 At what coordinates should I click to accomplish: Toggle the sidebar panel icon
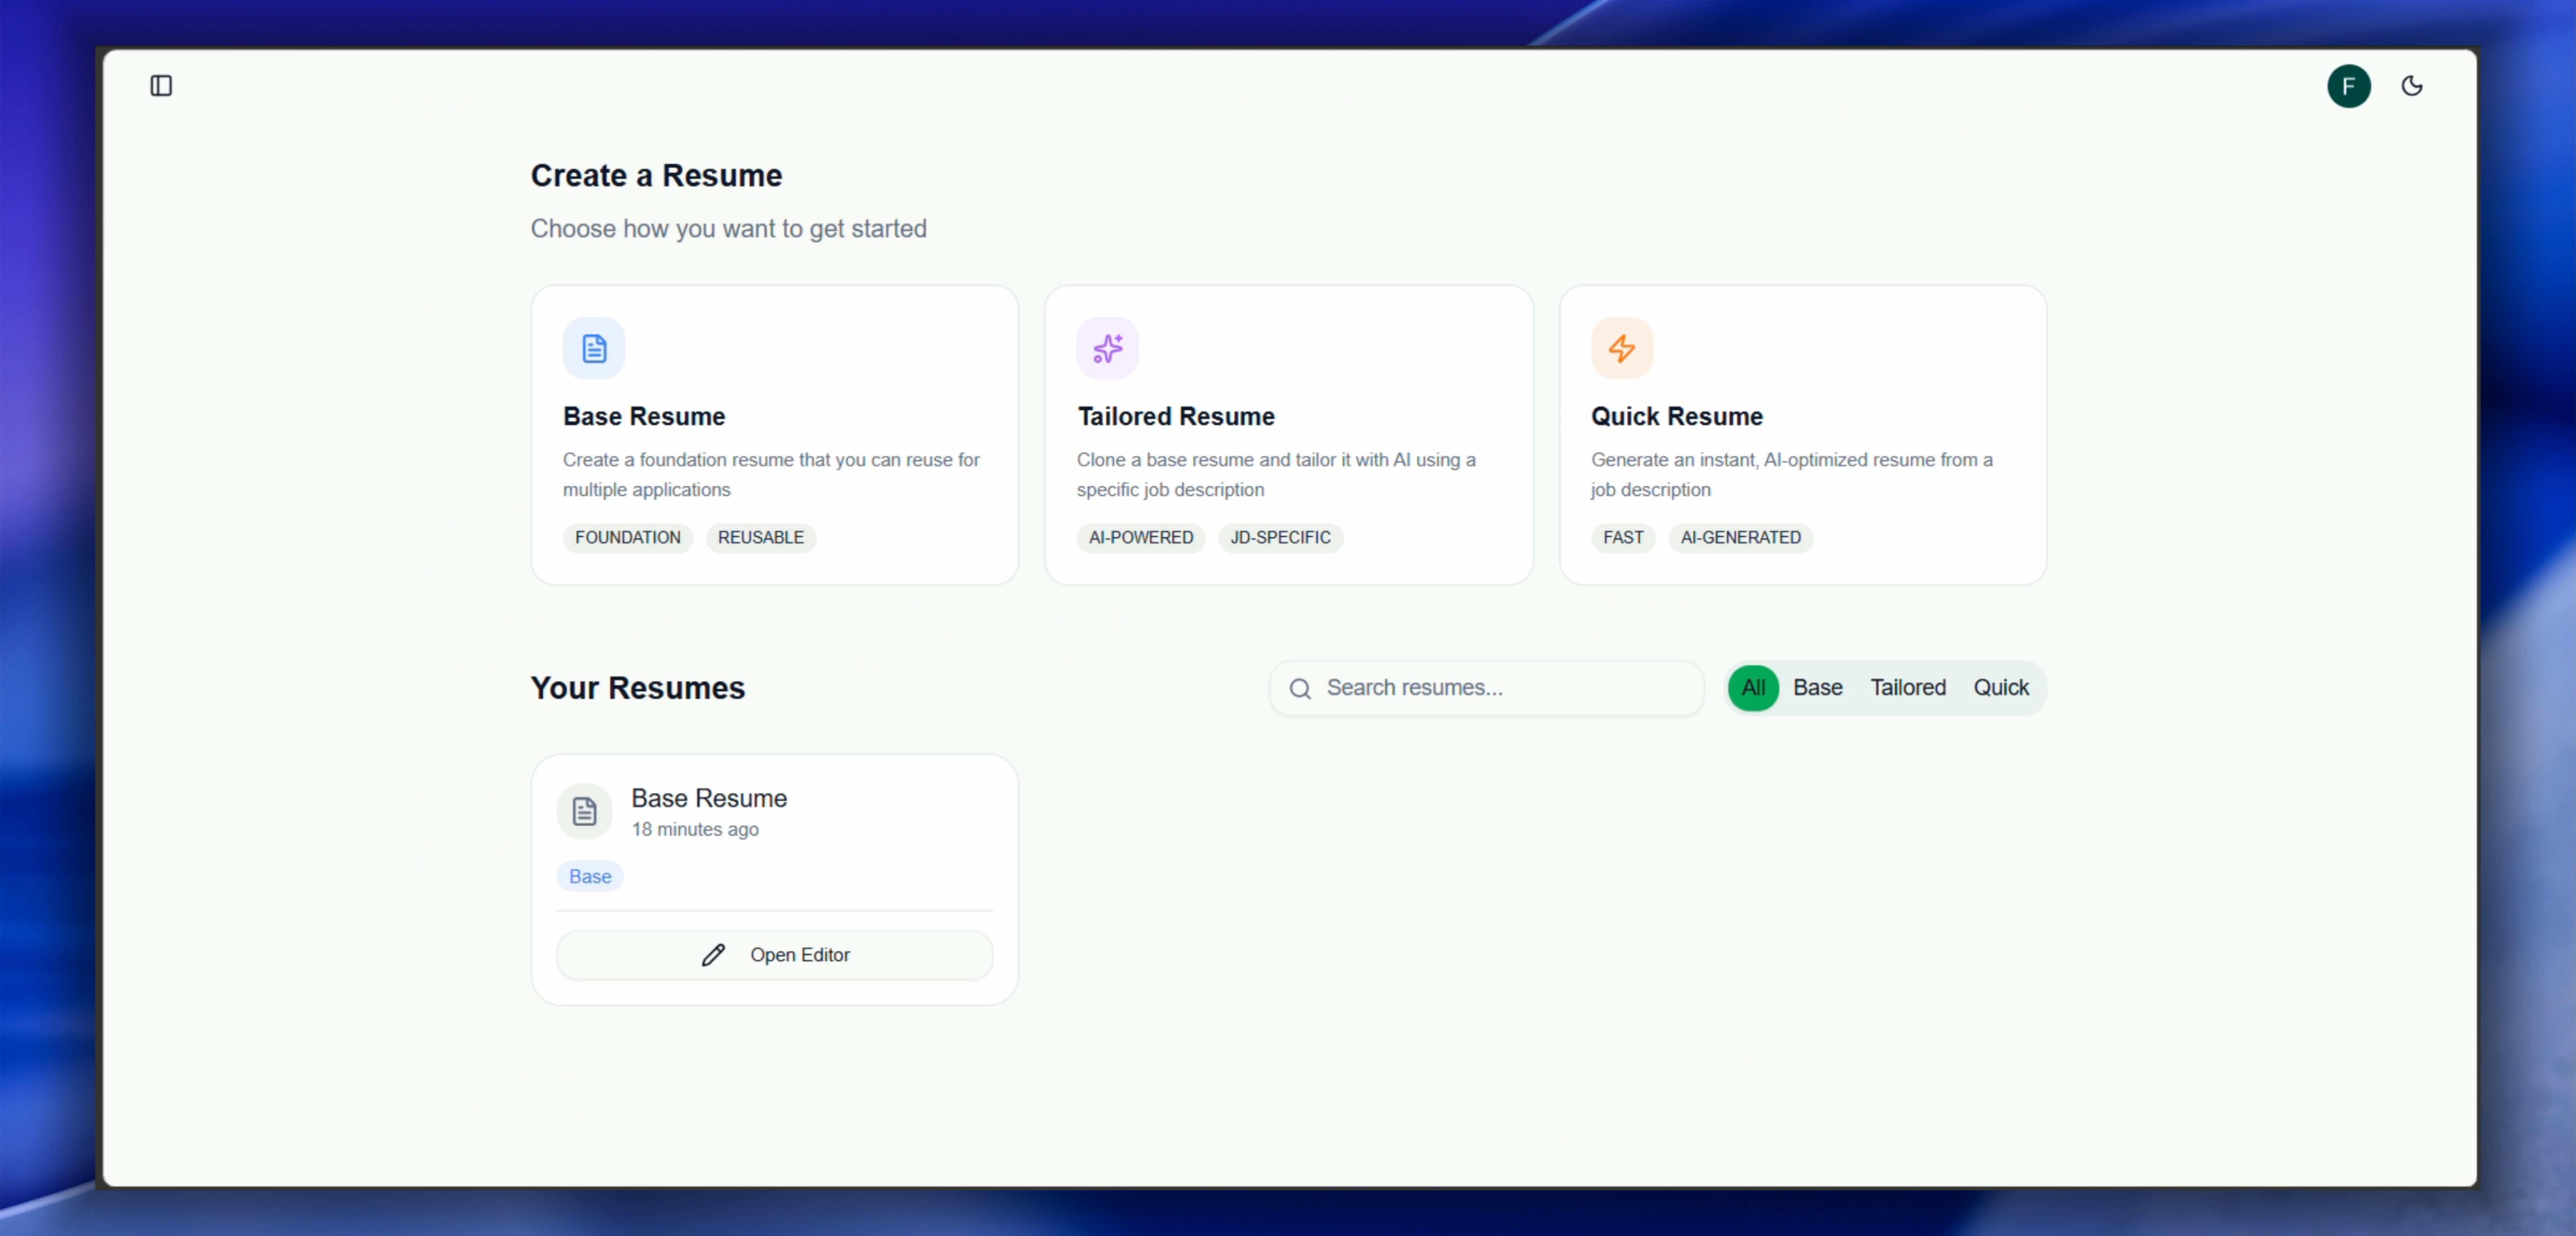(x=161, y=86)
